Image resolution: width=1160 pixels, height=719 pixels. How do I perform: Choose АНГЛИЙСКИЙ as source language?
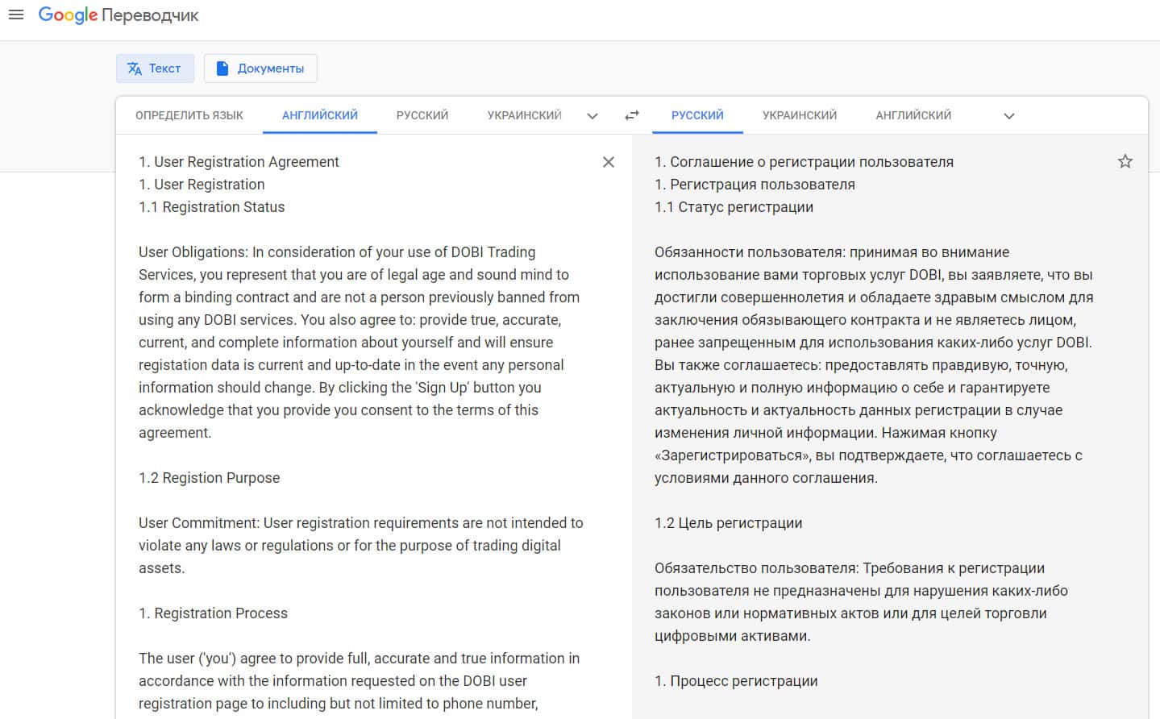tap(320, 115)
